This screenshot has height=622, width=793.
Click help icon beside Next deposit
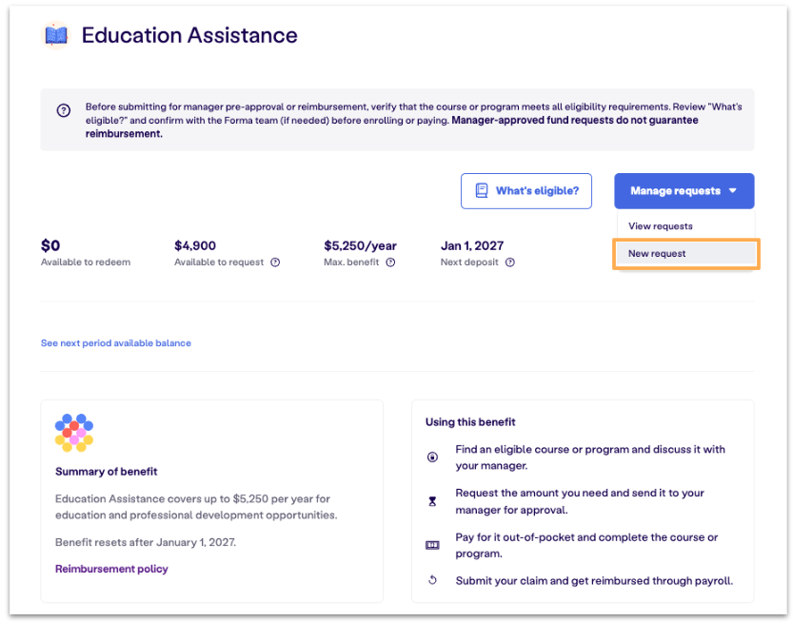pyautogui.click(x=510, y=262)
